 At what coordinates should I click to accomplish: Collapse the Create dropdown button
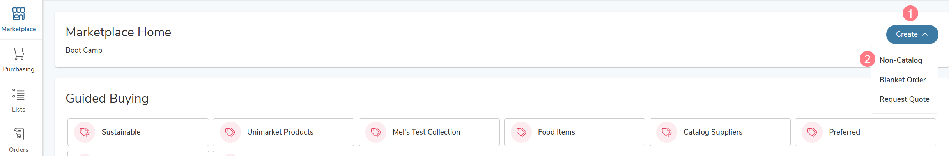(x=912, y=34)
